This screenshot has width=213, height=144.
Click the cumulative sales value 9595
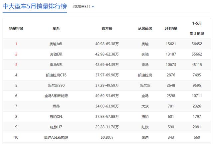(197, 85)
